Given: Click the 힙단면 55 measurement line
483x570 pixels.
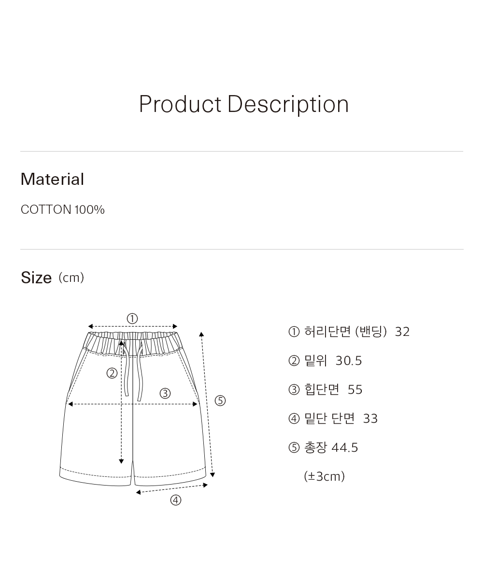Looking at the screenshot, I should click(325, 389).
